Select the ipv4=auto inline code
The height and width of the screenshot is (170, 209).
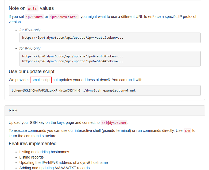point(34,17)
